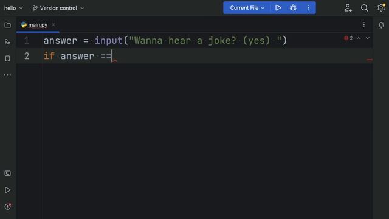Click line number 1 in gutter

pos(27,41)
